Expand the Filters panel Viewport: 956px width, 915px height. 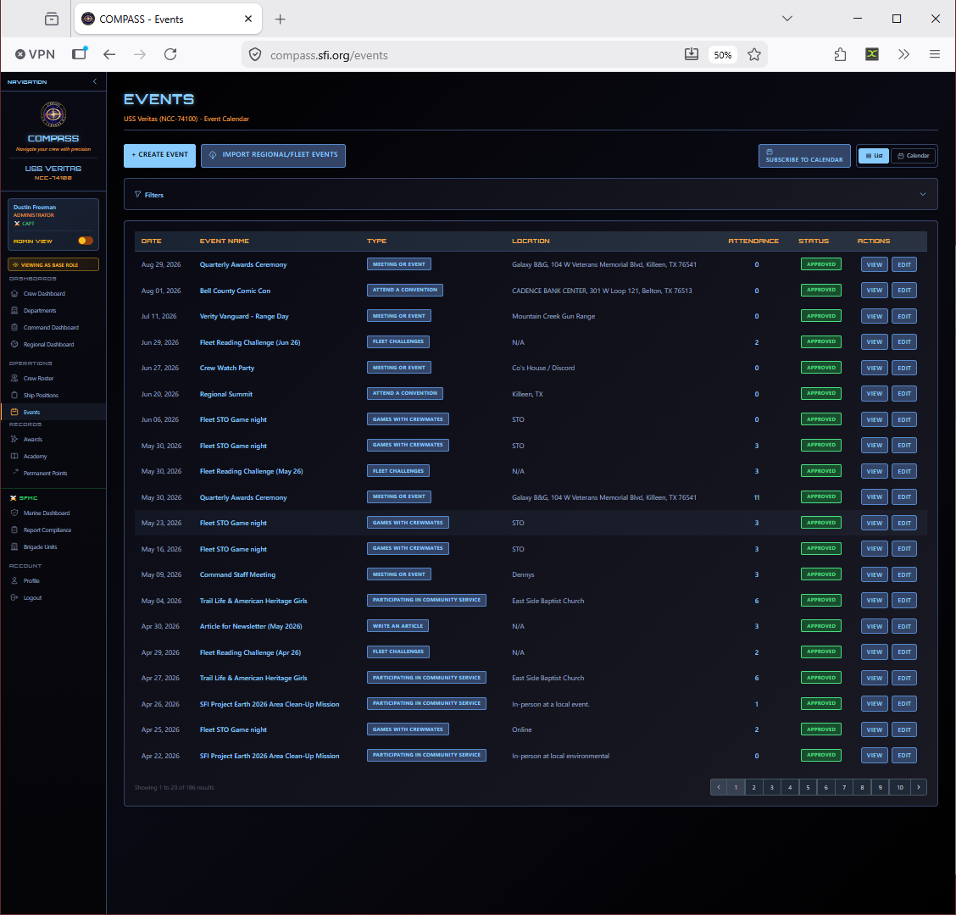click(531, 195)
